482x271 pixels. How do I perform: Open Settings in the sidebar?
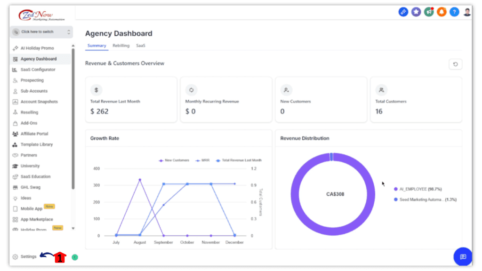pos(28,257)
